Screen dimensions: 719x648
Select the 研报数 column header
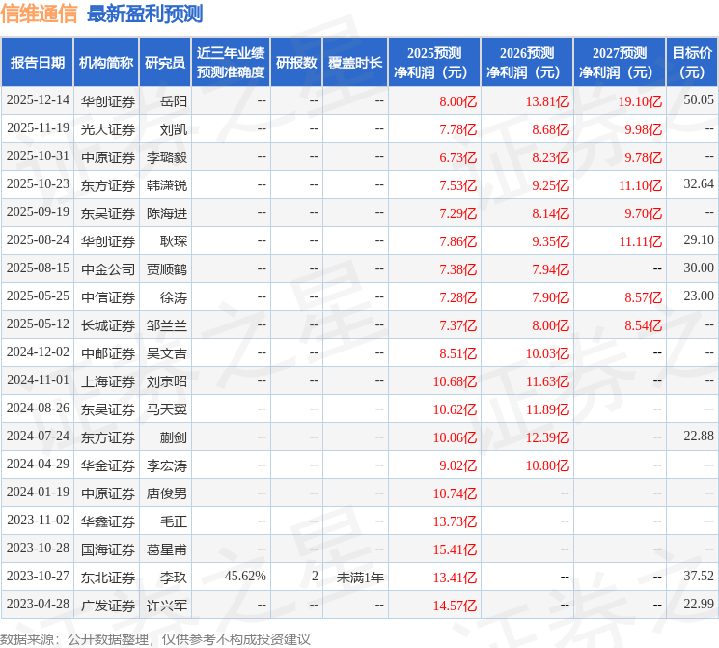pyautogui.click(x=296, y=63)
